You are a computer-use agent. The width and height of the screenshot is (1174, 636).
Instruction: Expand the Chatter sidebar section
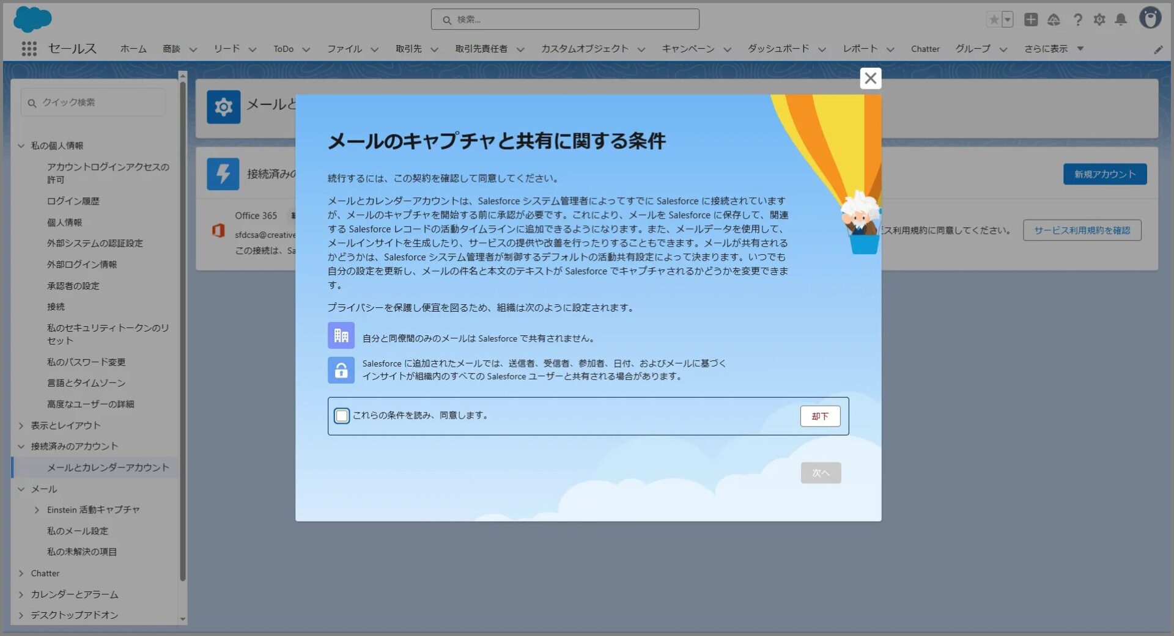tap(21, 573)
